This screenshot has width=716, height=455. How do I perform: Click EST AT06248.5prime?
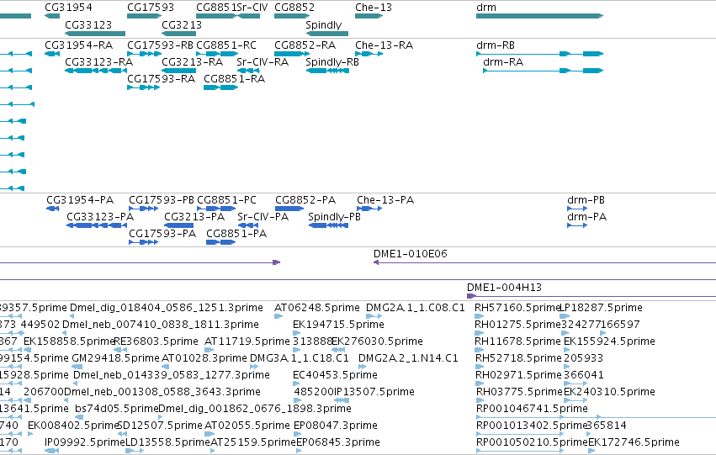[278, 315]
